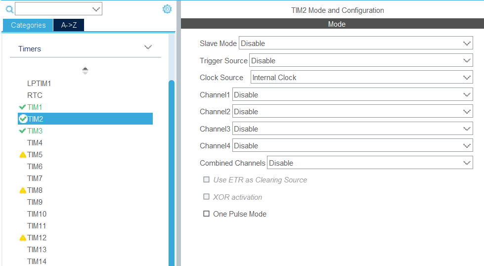Check Use ETR as Clearing Source

pyautogui.click(x=207, y=180)
